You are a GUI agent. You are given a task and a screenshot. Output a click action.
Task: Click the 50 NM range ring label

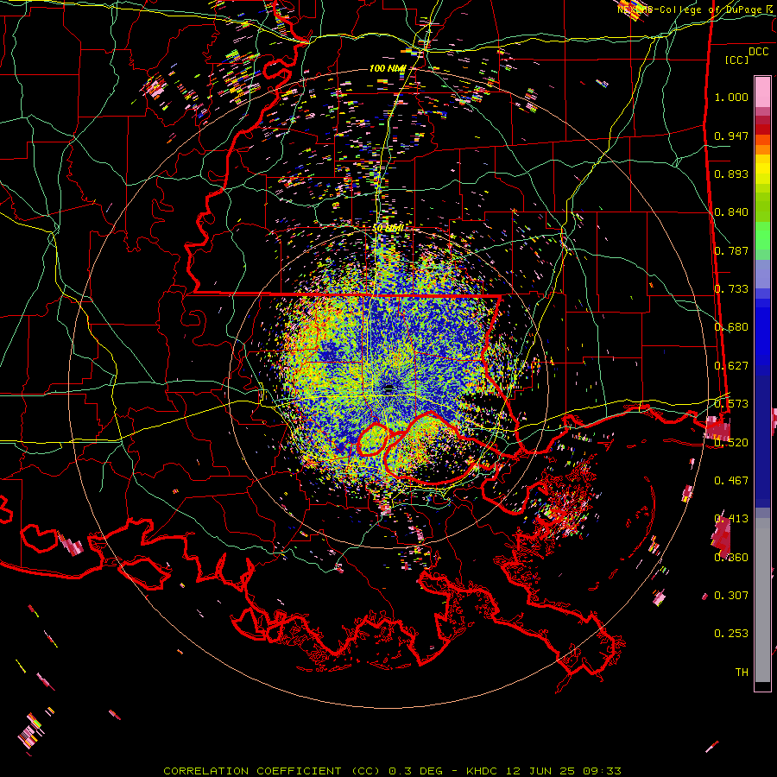(388, 229)
